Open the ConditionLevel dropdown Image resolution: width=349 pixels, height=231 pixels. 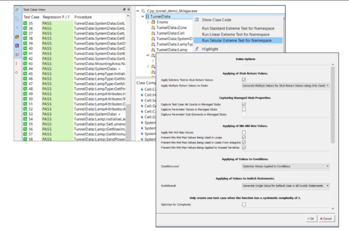286,166
